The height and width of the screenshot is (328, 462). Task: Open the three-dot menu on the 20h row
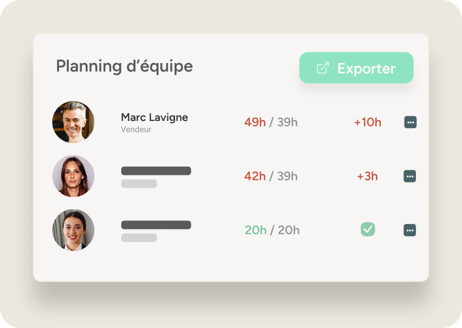pos(410,230)
